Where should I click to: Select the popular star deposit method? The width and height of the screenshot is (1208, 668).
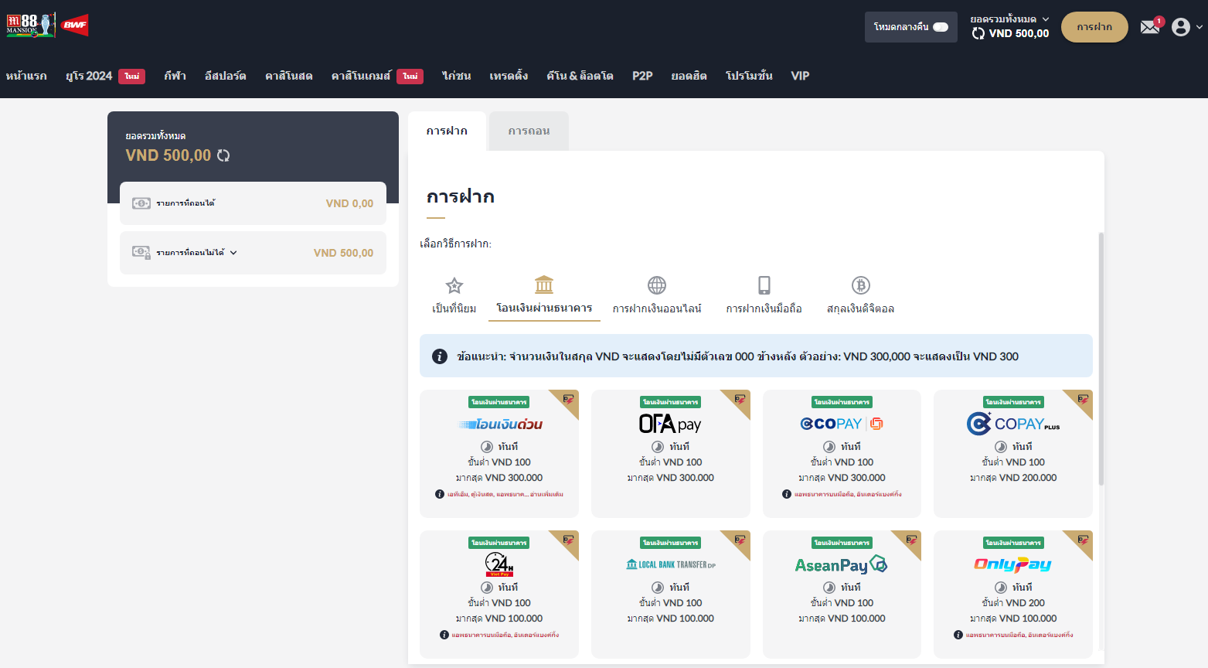coord(454,285)
